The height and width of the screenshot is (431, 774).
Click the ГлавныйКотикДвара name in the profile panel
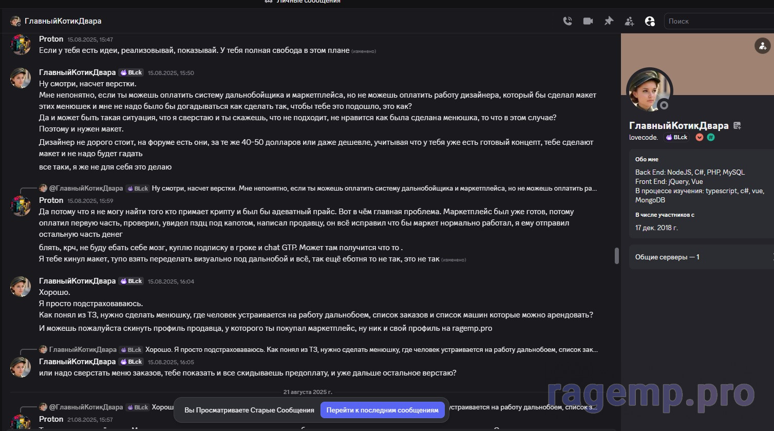coord(679,125)
